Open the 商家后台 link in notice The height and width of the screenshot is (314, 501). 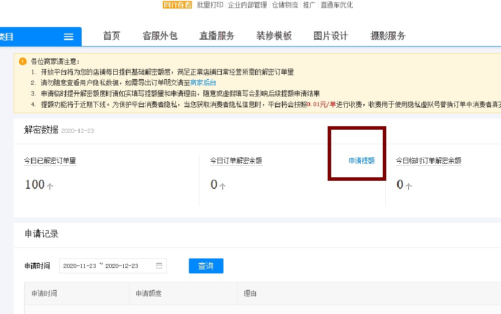(203, 83)
